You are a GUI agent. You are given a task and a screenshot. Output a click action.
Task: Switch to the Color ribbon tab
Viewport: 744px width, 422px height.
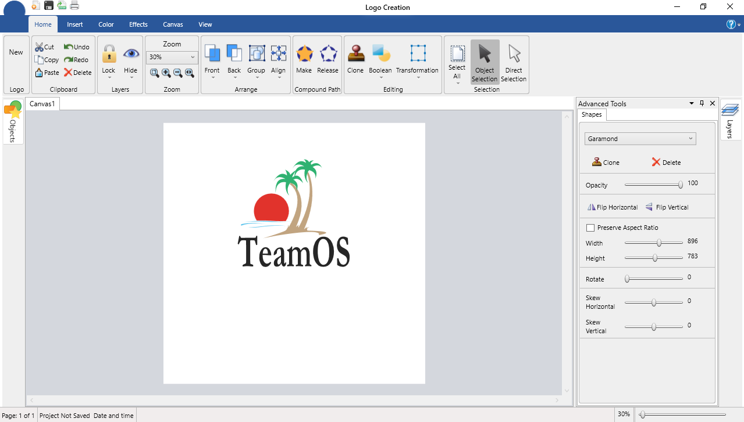106,24
